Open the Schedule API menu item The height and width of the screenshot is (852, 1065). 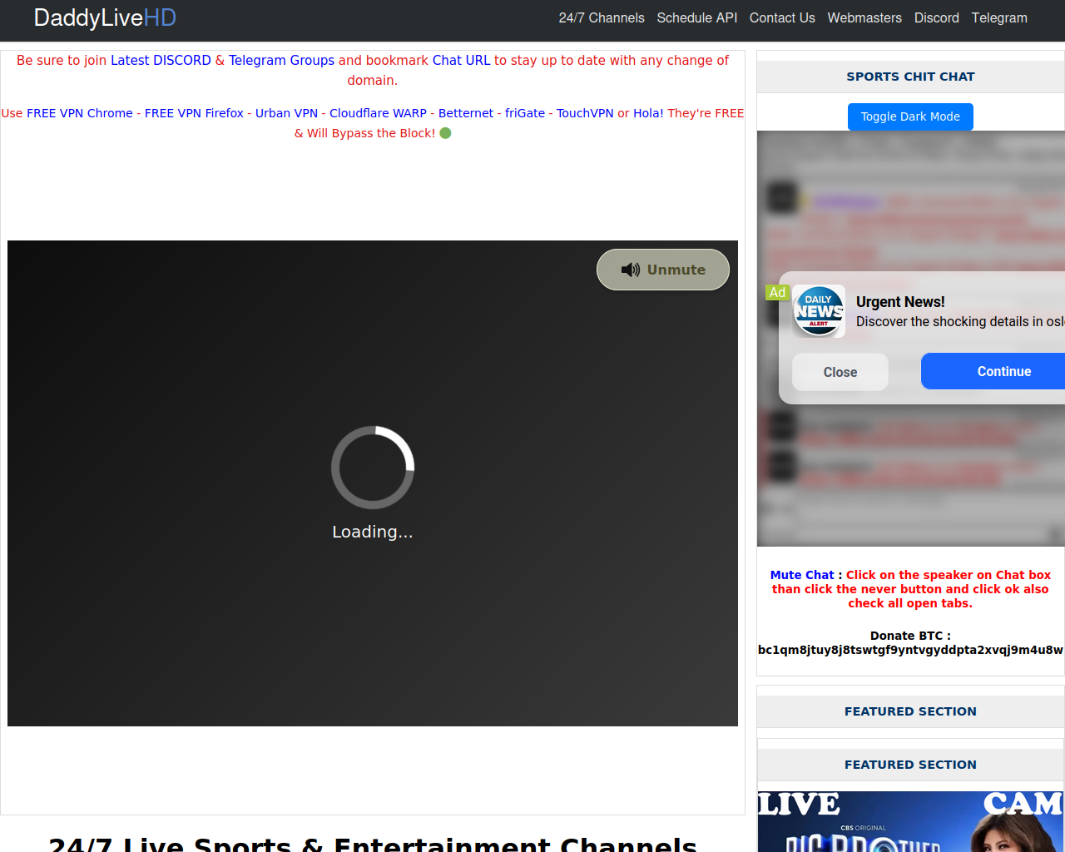(696, 17)
